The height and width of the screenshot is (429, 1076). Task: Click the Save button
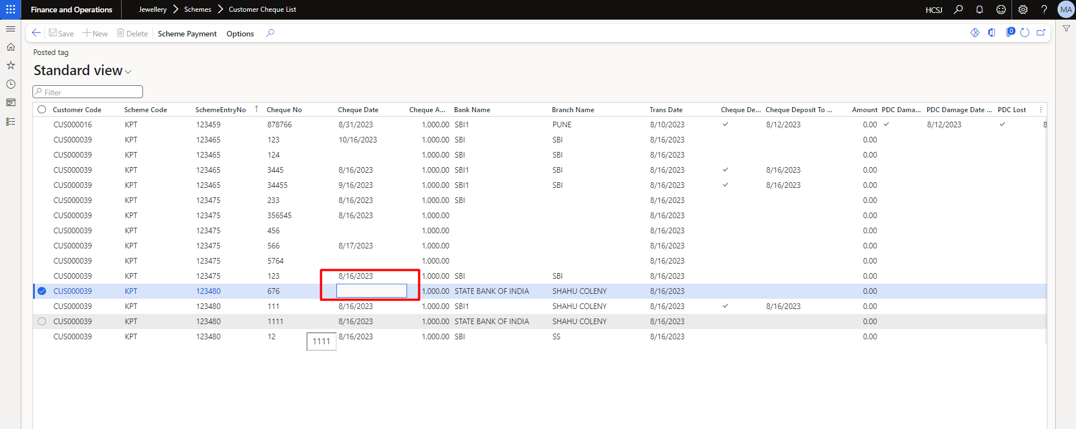(61, 34)
